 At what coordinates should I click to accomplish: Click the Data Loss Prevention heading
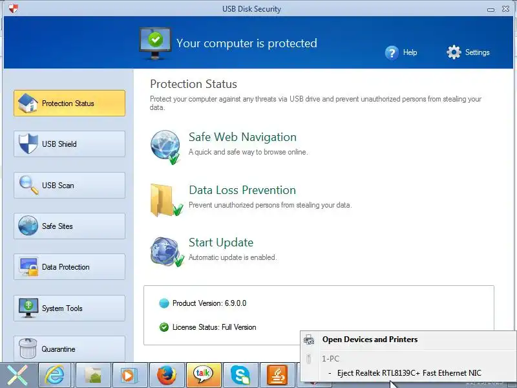click(242, 190)
